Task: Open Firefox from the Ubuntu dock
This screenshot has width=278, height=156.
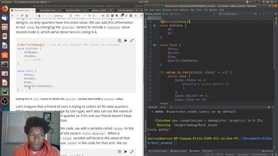Action: pyautogui.click(x=5, y=9)
